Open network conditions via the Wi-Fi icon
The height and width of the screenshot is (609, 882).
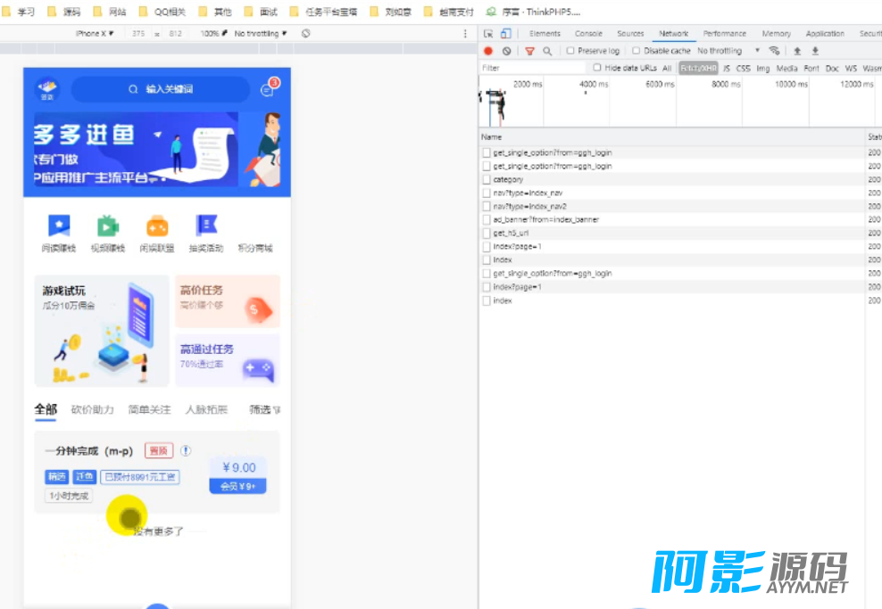tap(775, 51)
